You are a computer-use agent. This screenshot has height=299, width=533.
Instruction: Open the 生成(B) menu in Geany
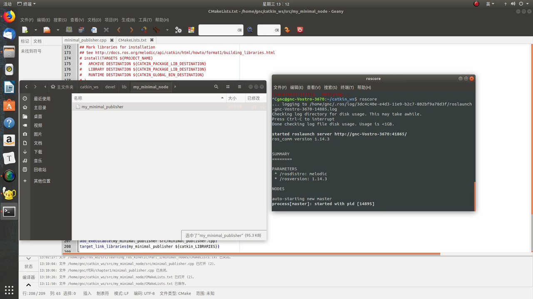point(128,20)
